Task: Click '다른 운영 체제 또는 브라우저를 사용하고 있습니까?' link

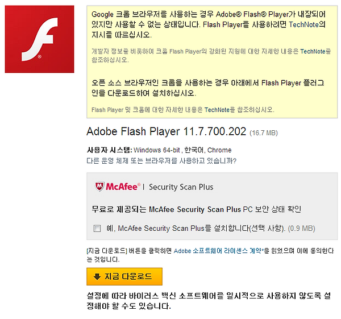Action: (161, 161)
